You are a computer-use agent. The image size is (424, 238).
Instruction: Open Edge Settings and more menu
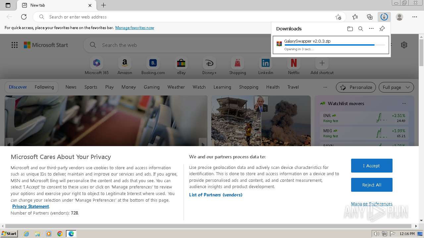[x=415, y=17]
